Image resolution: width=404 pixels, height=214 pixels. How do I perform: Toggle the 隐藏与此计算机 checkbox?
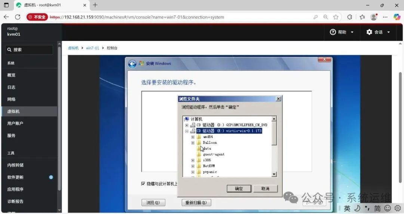coord(143,183)
